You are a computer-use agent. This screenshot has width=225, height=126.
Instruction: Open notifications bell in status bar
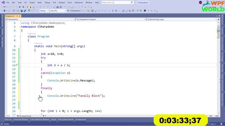pyautogui.click(x=221, y=124)
